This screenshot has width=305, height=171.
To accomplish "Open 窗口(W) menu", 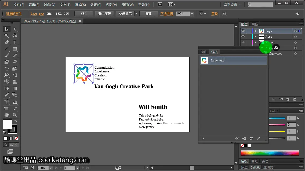I will [x=128, y=5].
